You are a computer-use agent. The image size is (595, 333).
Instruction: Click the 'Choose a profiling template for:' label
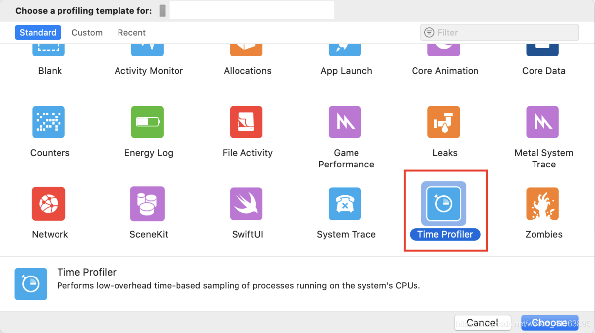(x=84, y=11)
